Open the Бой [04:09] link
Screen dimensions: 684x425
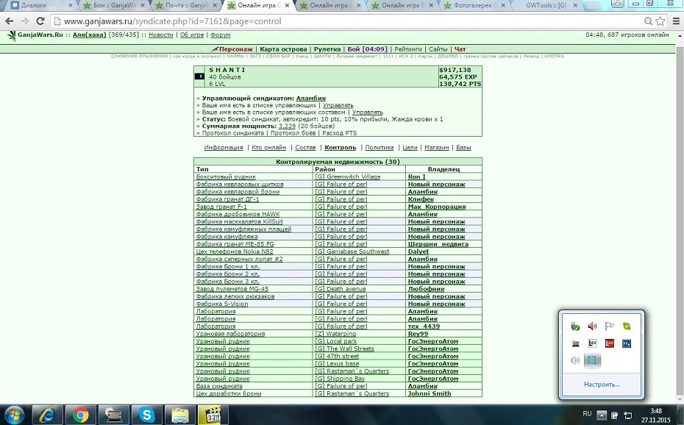pyautogui.click(x=367, y=49)
